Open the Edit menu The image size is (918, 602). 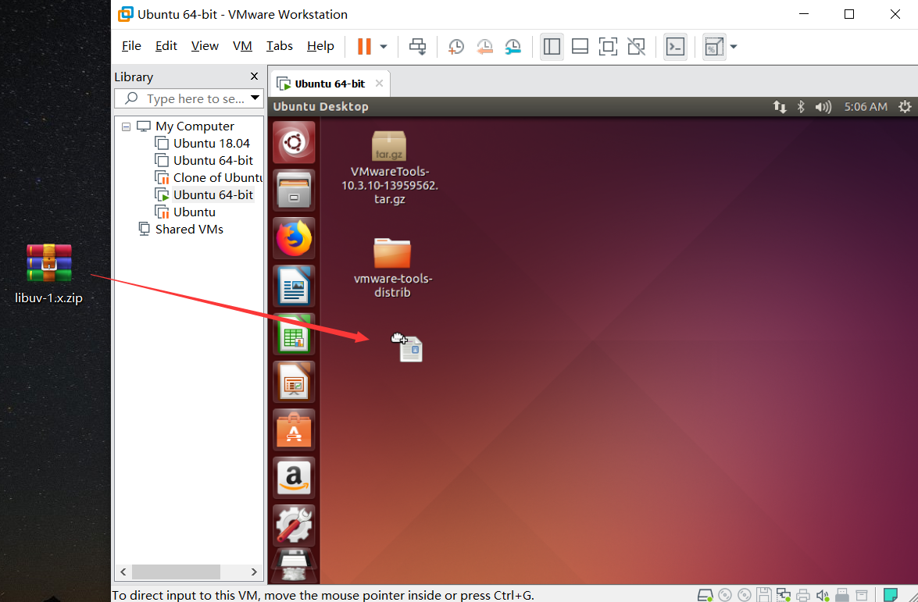pos(166,45)
